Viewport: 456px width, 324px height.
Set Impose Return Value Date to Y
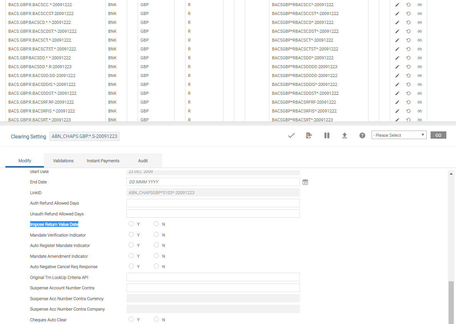pos(131,224)
